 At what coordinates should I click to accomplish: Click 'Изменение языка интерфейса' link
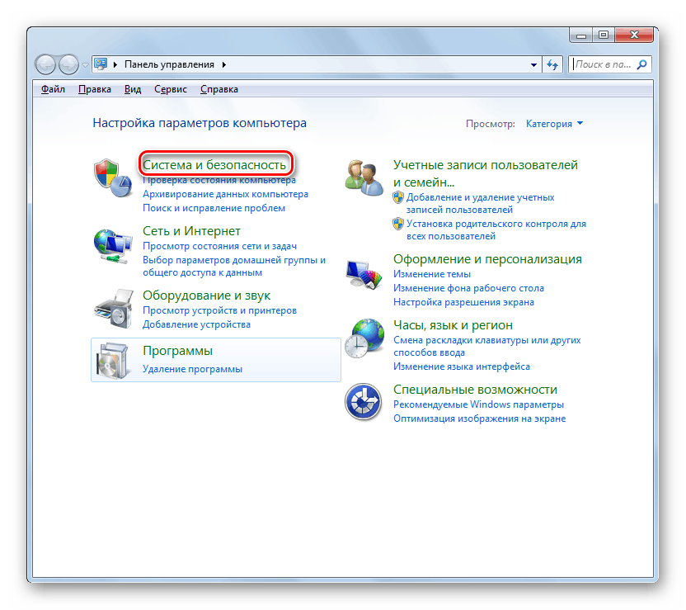pyautogui.click(x=462, y=366)
